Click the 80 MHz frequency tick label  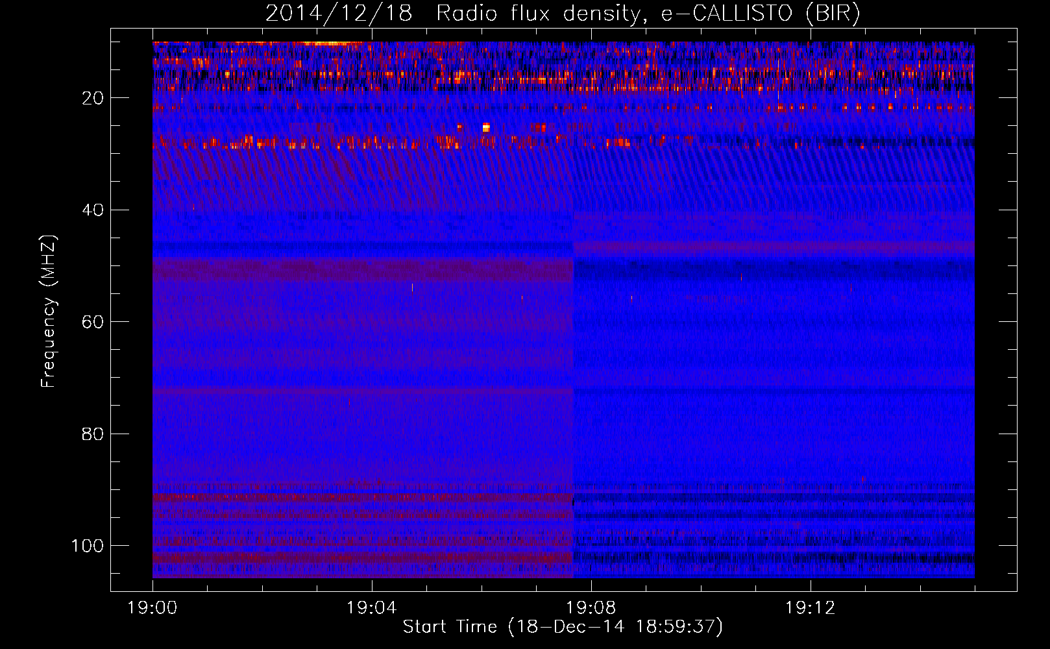click(x=93, y=434)
